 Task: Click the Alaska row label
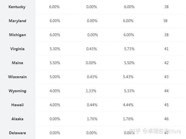click(17, 119)
